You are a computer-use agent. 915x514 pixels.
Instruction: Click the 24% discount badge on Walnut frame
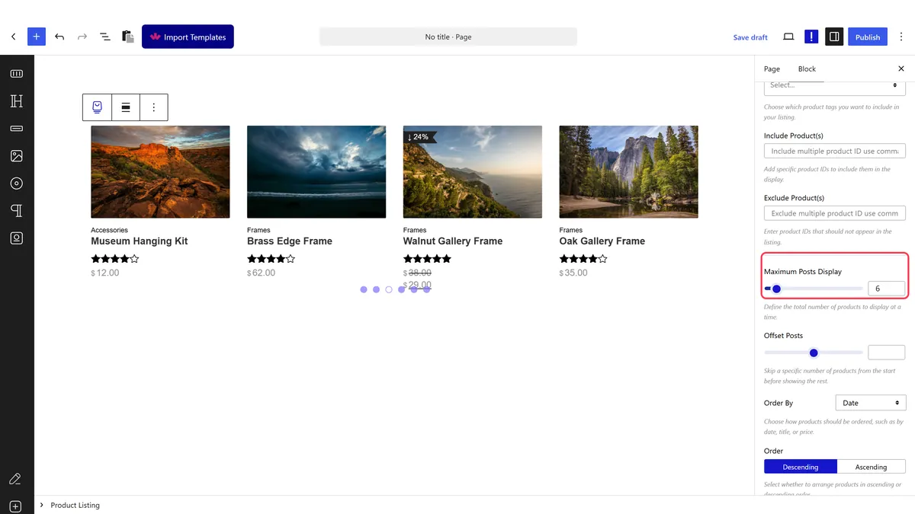pos(420,137)
